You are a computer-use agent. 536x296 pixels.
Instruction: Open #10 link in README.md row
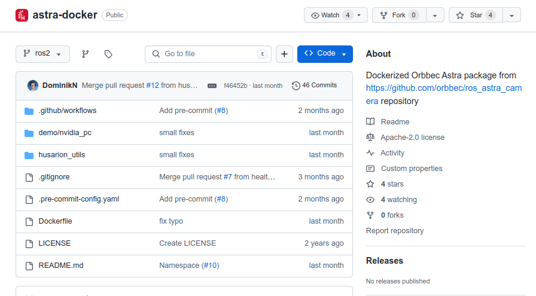[210, 266]
